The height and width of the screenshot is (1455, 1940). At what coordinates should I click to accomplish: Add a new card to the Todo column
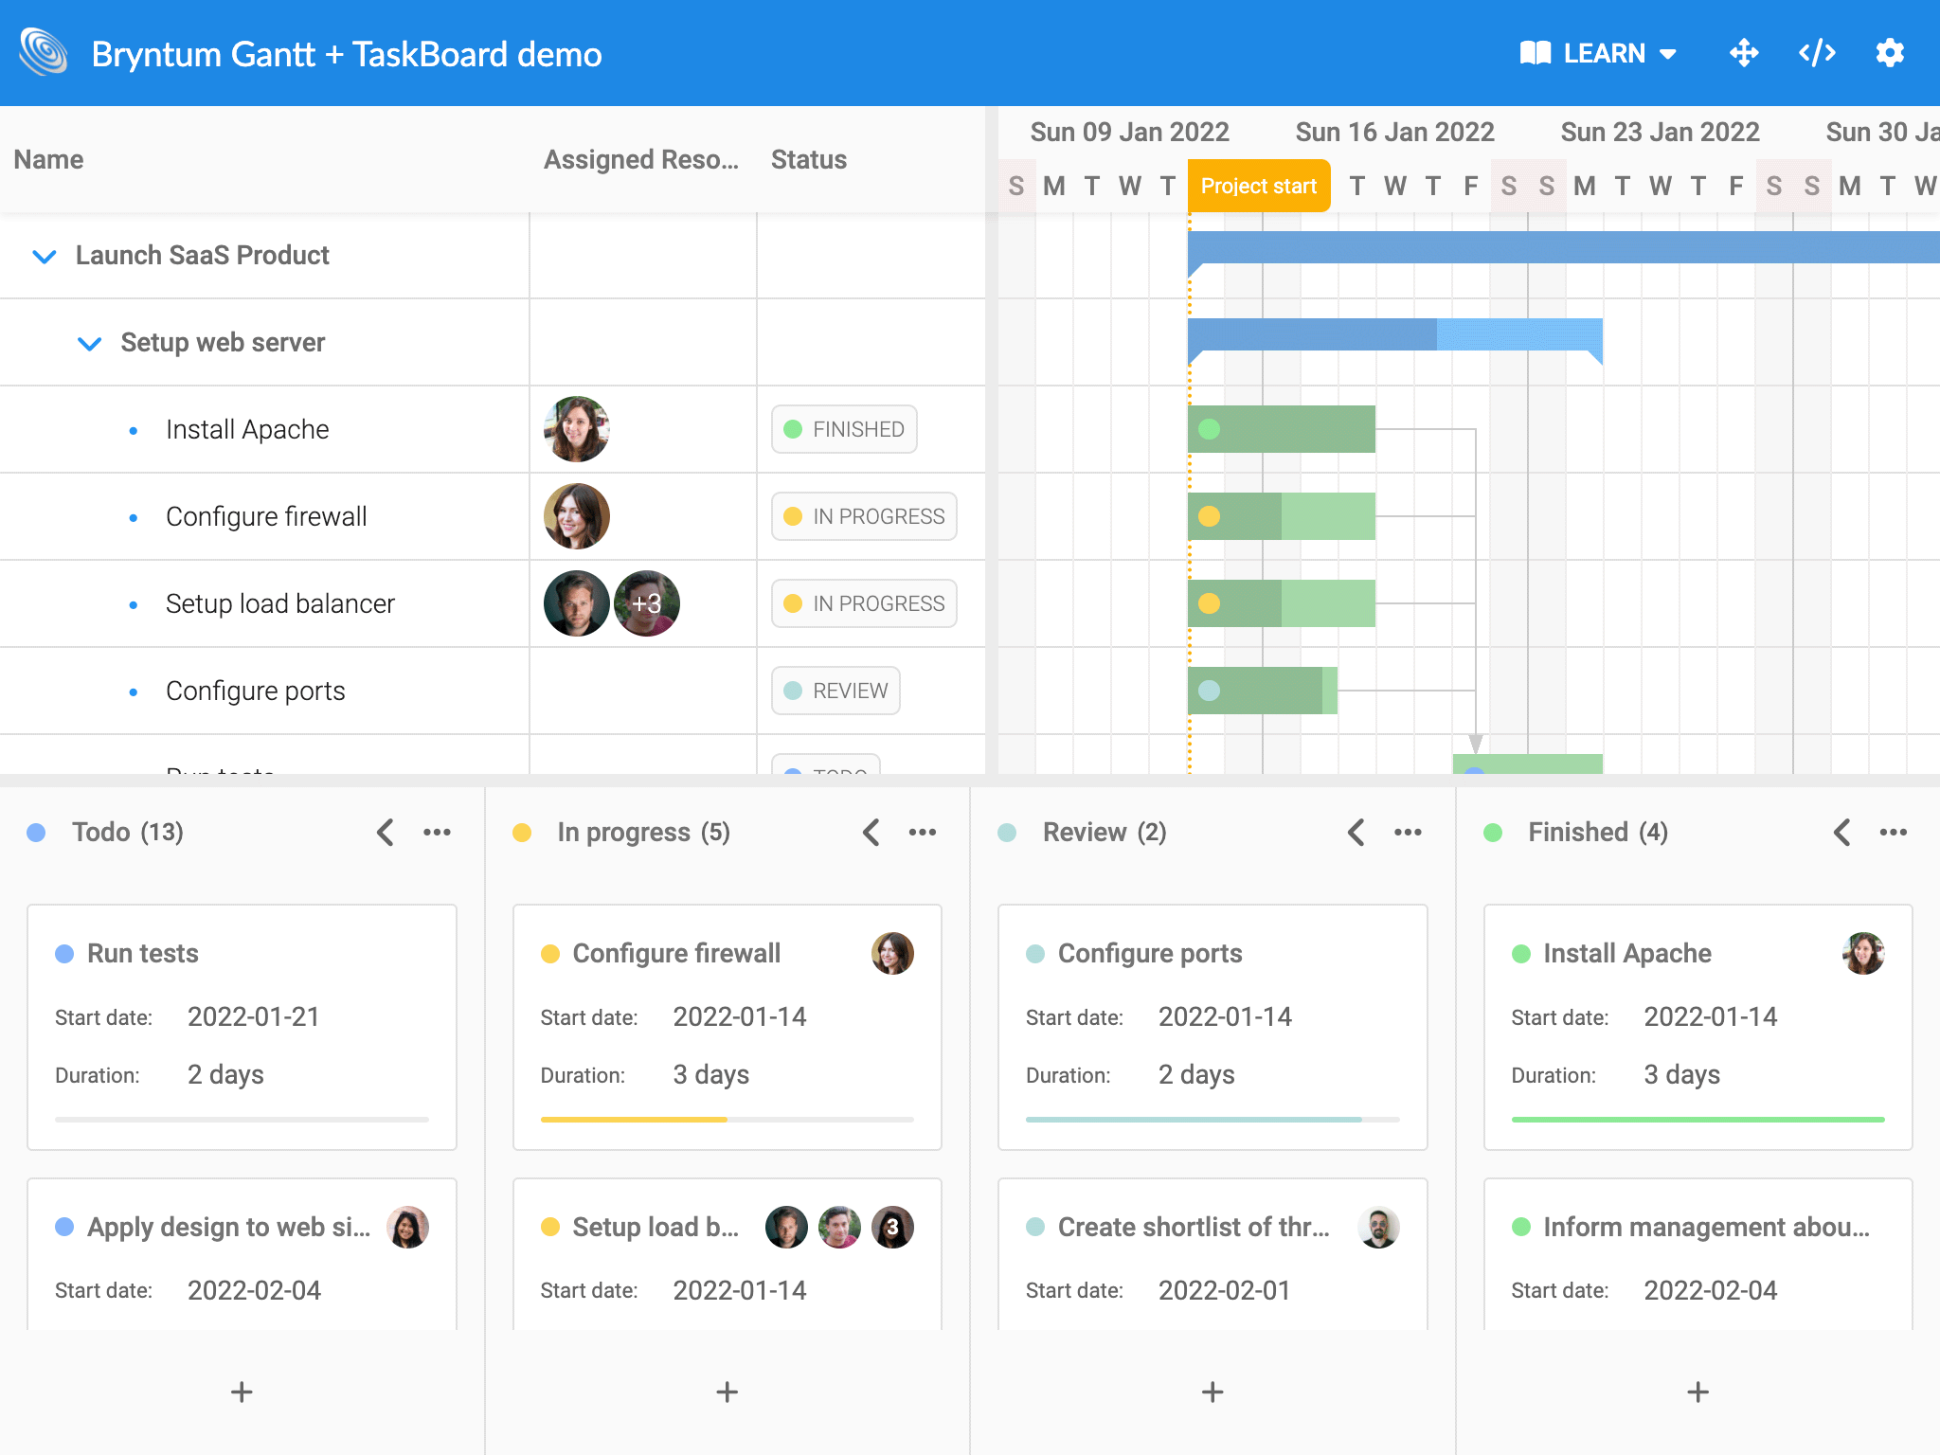tap(241, 1392)
